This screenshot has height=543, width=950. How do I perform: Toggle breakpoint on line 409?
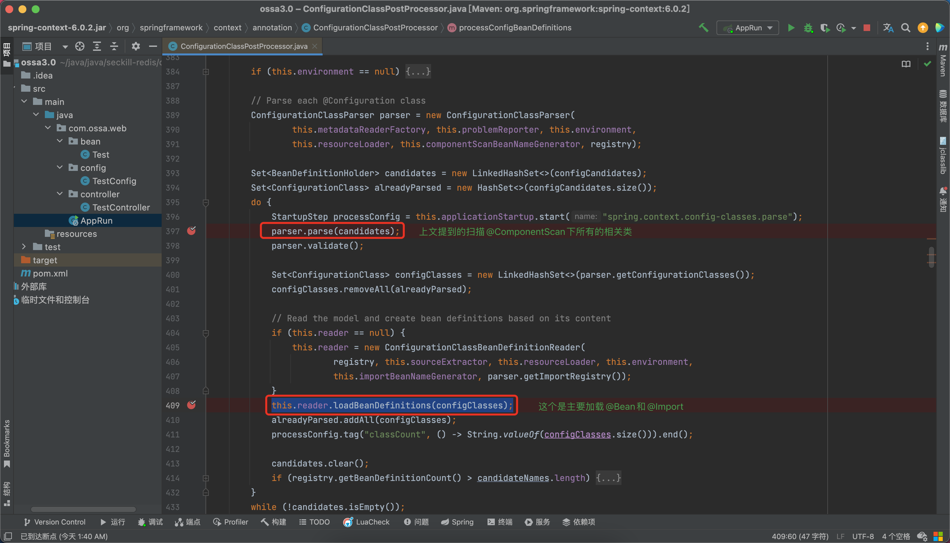pos(192,405)
